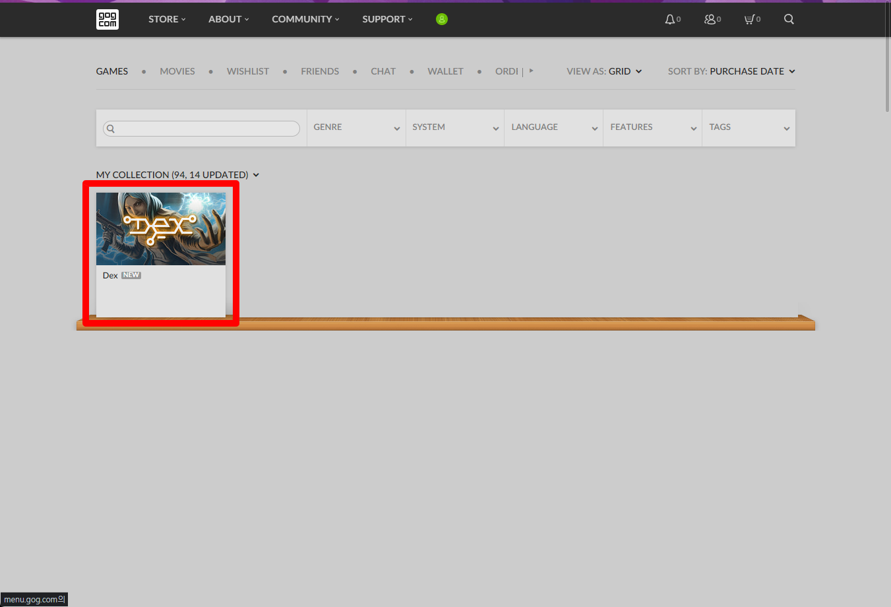Click the search magnifier in top bar
This screenshot has height=607, width=891.
(789, 19)
